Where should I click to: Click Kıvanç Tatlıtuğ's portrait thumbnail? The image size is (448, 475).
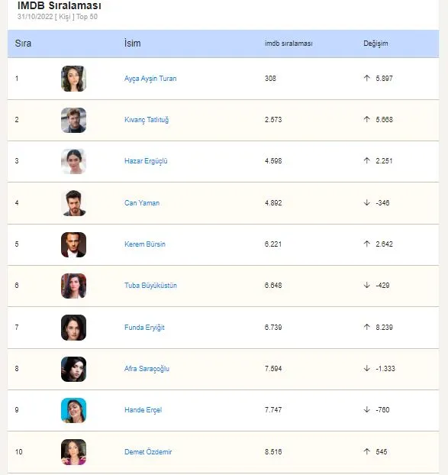(x=73, y=120)
